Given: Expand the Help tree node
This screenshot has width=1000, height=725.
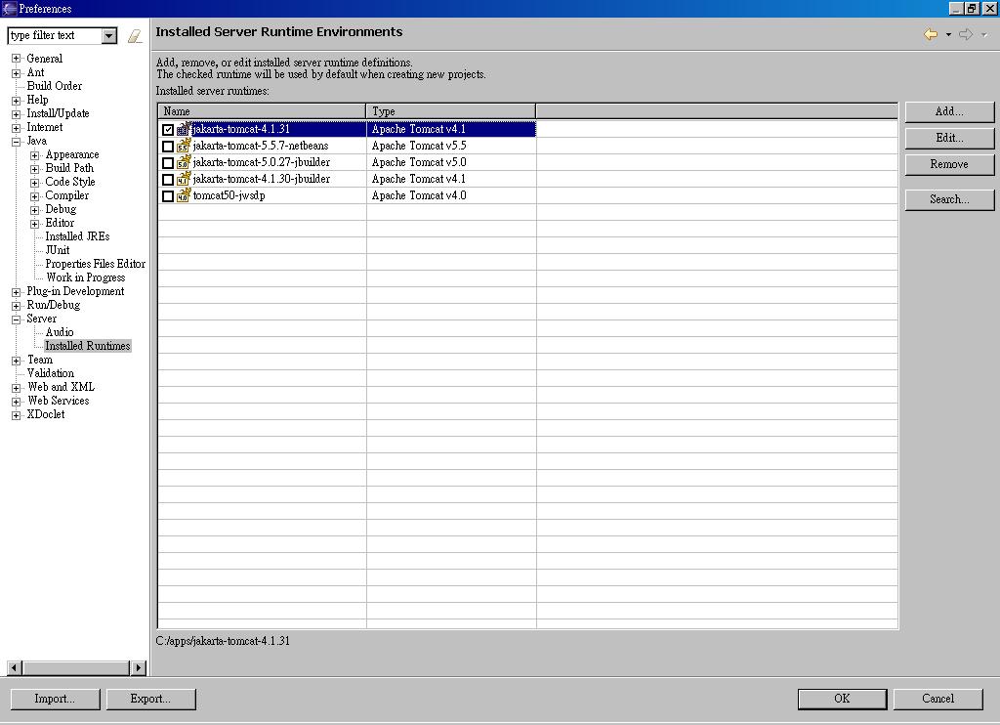Looking at the screenshot, I should pyautogui.click(x=16, y=101).
